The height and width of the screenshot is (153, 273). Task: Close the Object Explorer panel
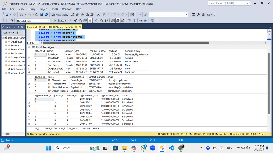coord(22,27)
